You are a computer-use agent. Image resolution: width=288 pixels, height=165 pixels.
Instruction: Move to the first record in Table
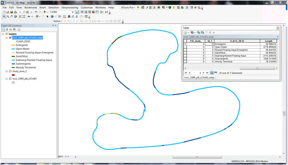tap(186, 73)
